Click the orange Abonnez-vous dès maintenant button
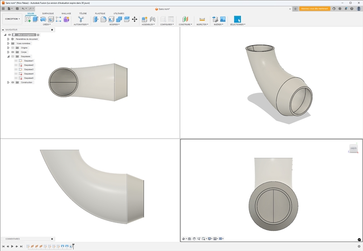Screen dimensions: 363x251 [314, 9]
